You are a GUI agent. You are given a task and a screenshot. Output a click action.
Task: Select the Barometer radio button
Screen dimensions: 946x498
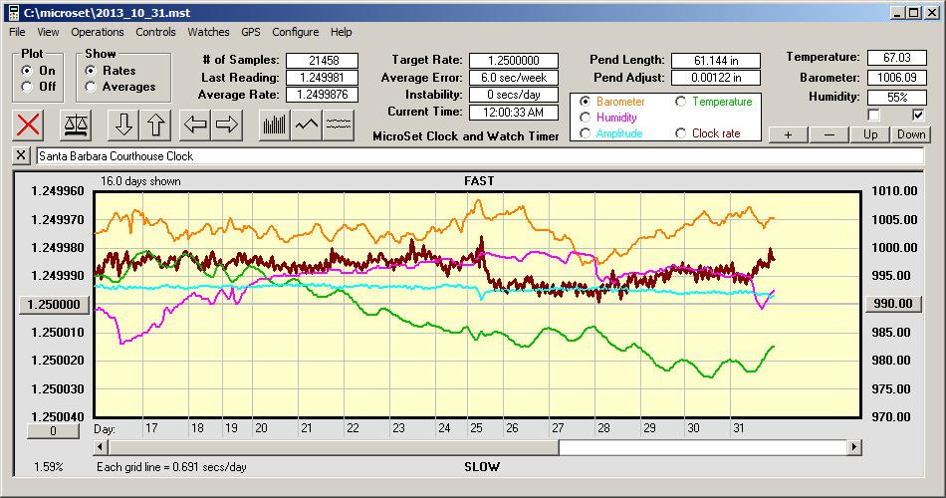(x=585, y=102)
